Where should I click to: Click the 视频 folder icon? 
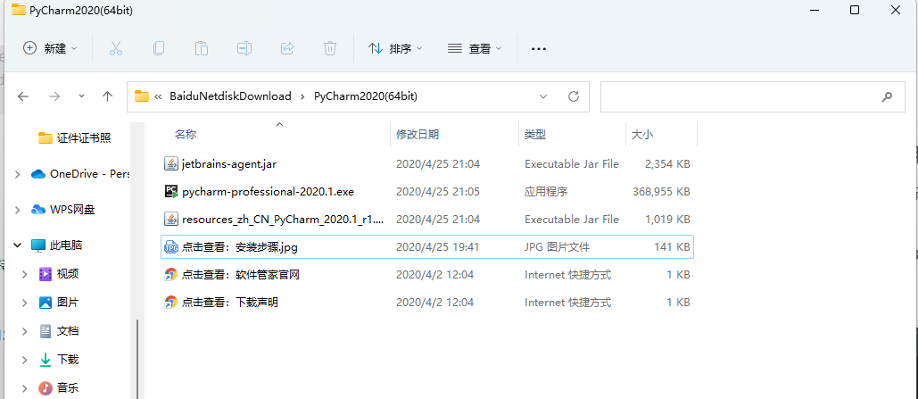click(x=45, y=274)
